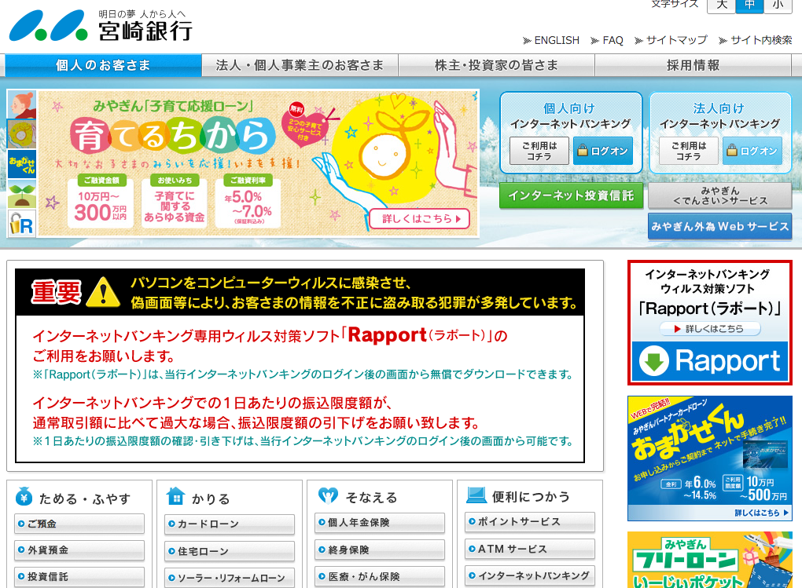Click the red Rapport notice text
This screenshot has width=802, height=588.
[x=270, y=345]
